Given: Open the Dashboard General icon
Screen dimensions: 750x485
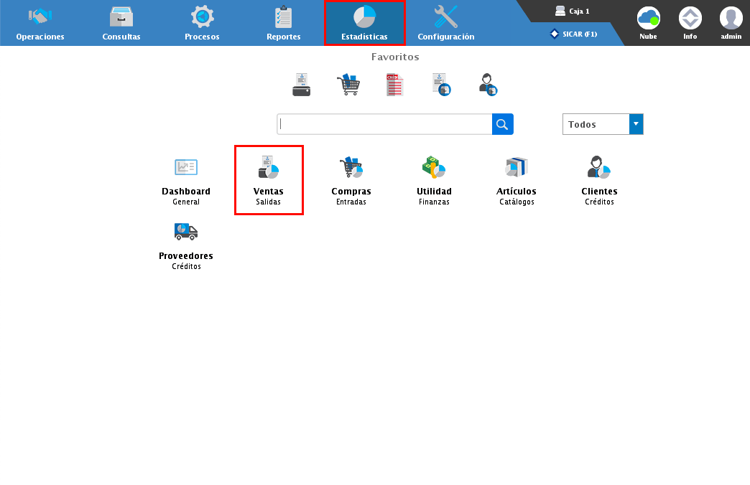Looking at the screenshot, I should pos(186,180).
